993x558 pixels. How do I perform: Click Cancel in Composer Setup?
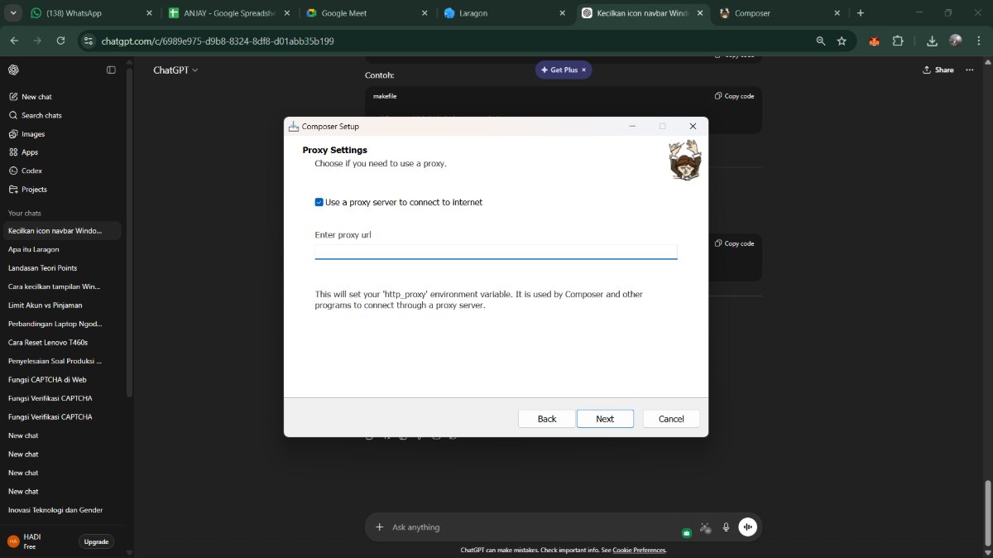pyautogui.click(x=671, y=419)
